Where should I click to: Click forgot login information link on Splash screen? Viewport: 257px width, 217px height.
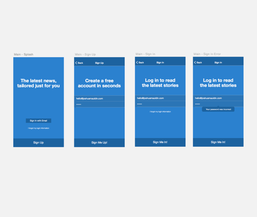click(x=39, y=128)
